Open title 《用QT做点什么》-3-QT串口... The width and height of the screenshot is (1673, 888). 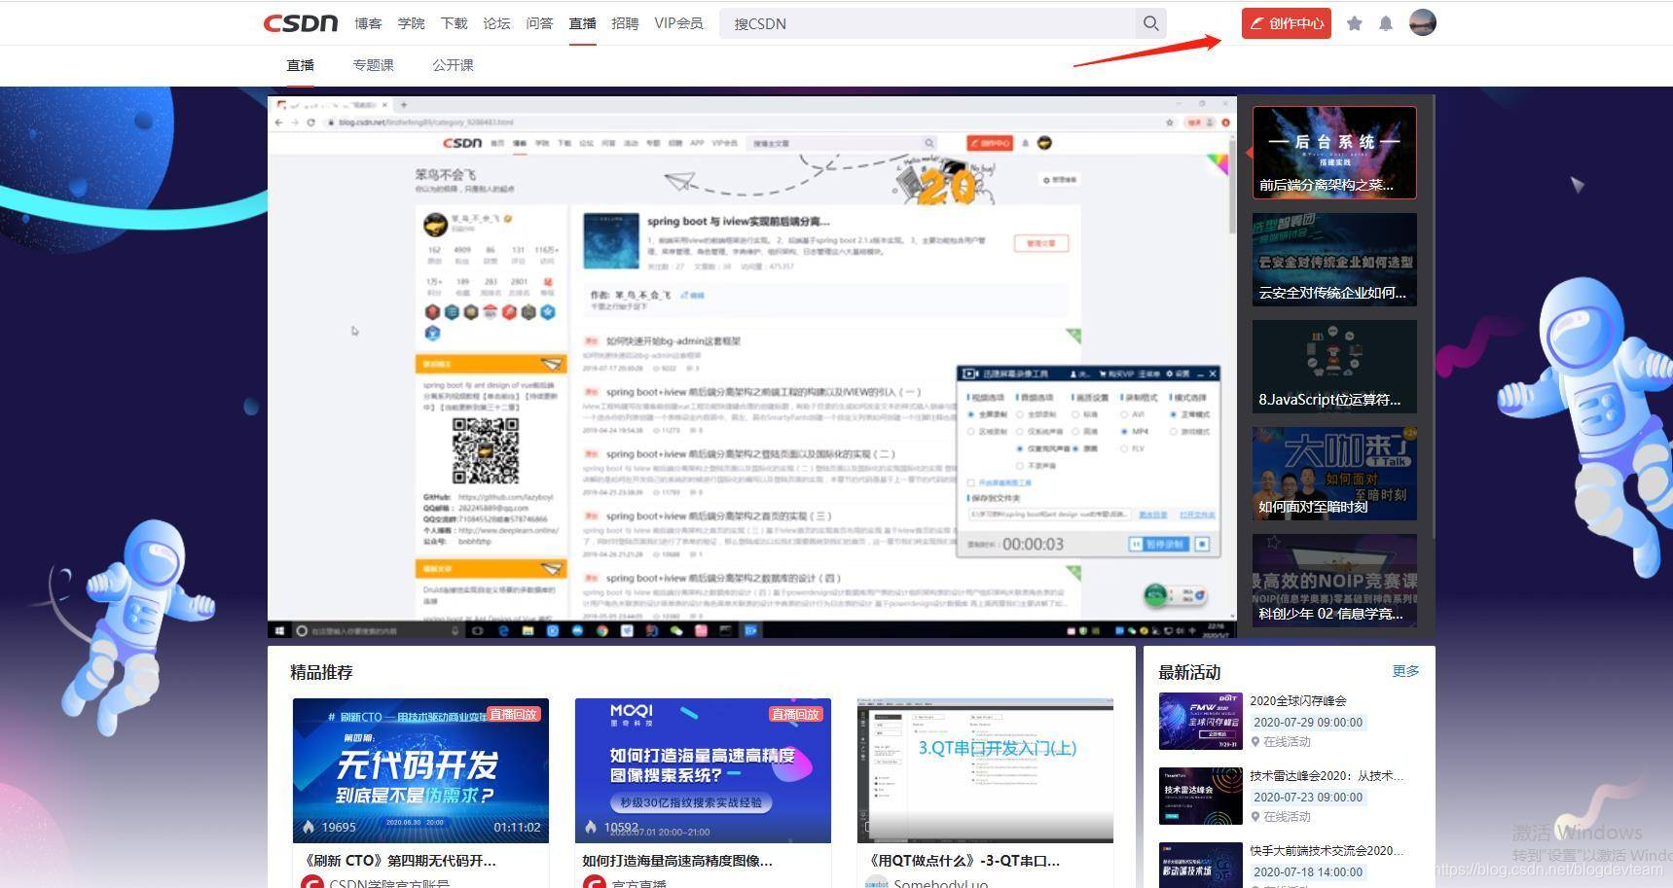point(963,861)
